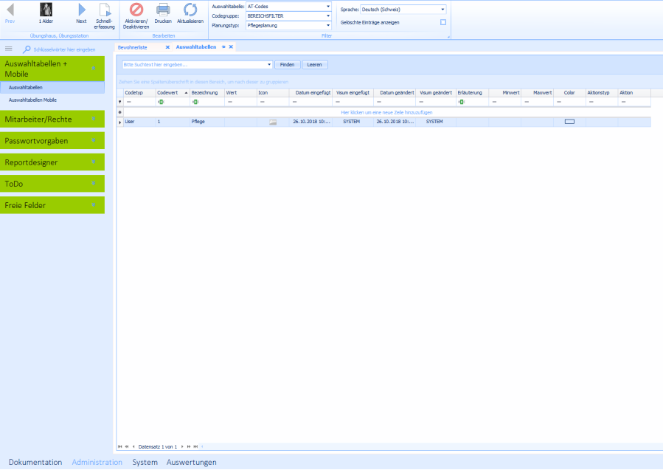
Task: Switch to Auswahltabellen tab
Action: (196, 47)
